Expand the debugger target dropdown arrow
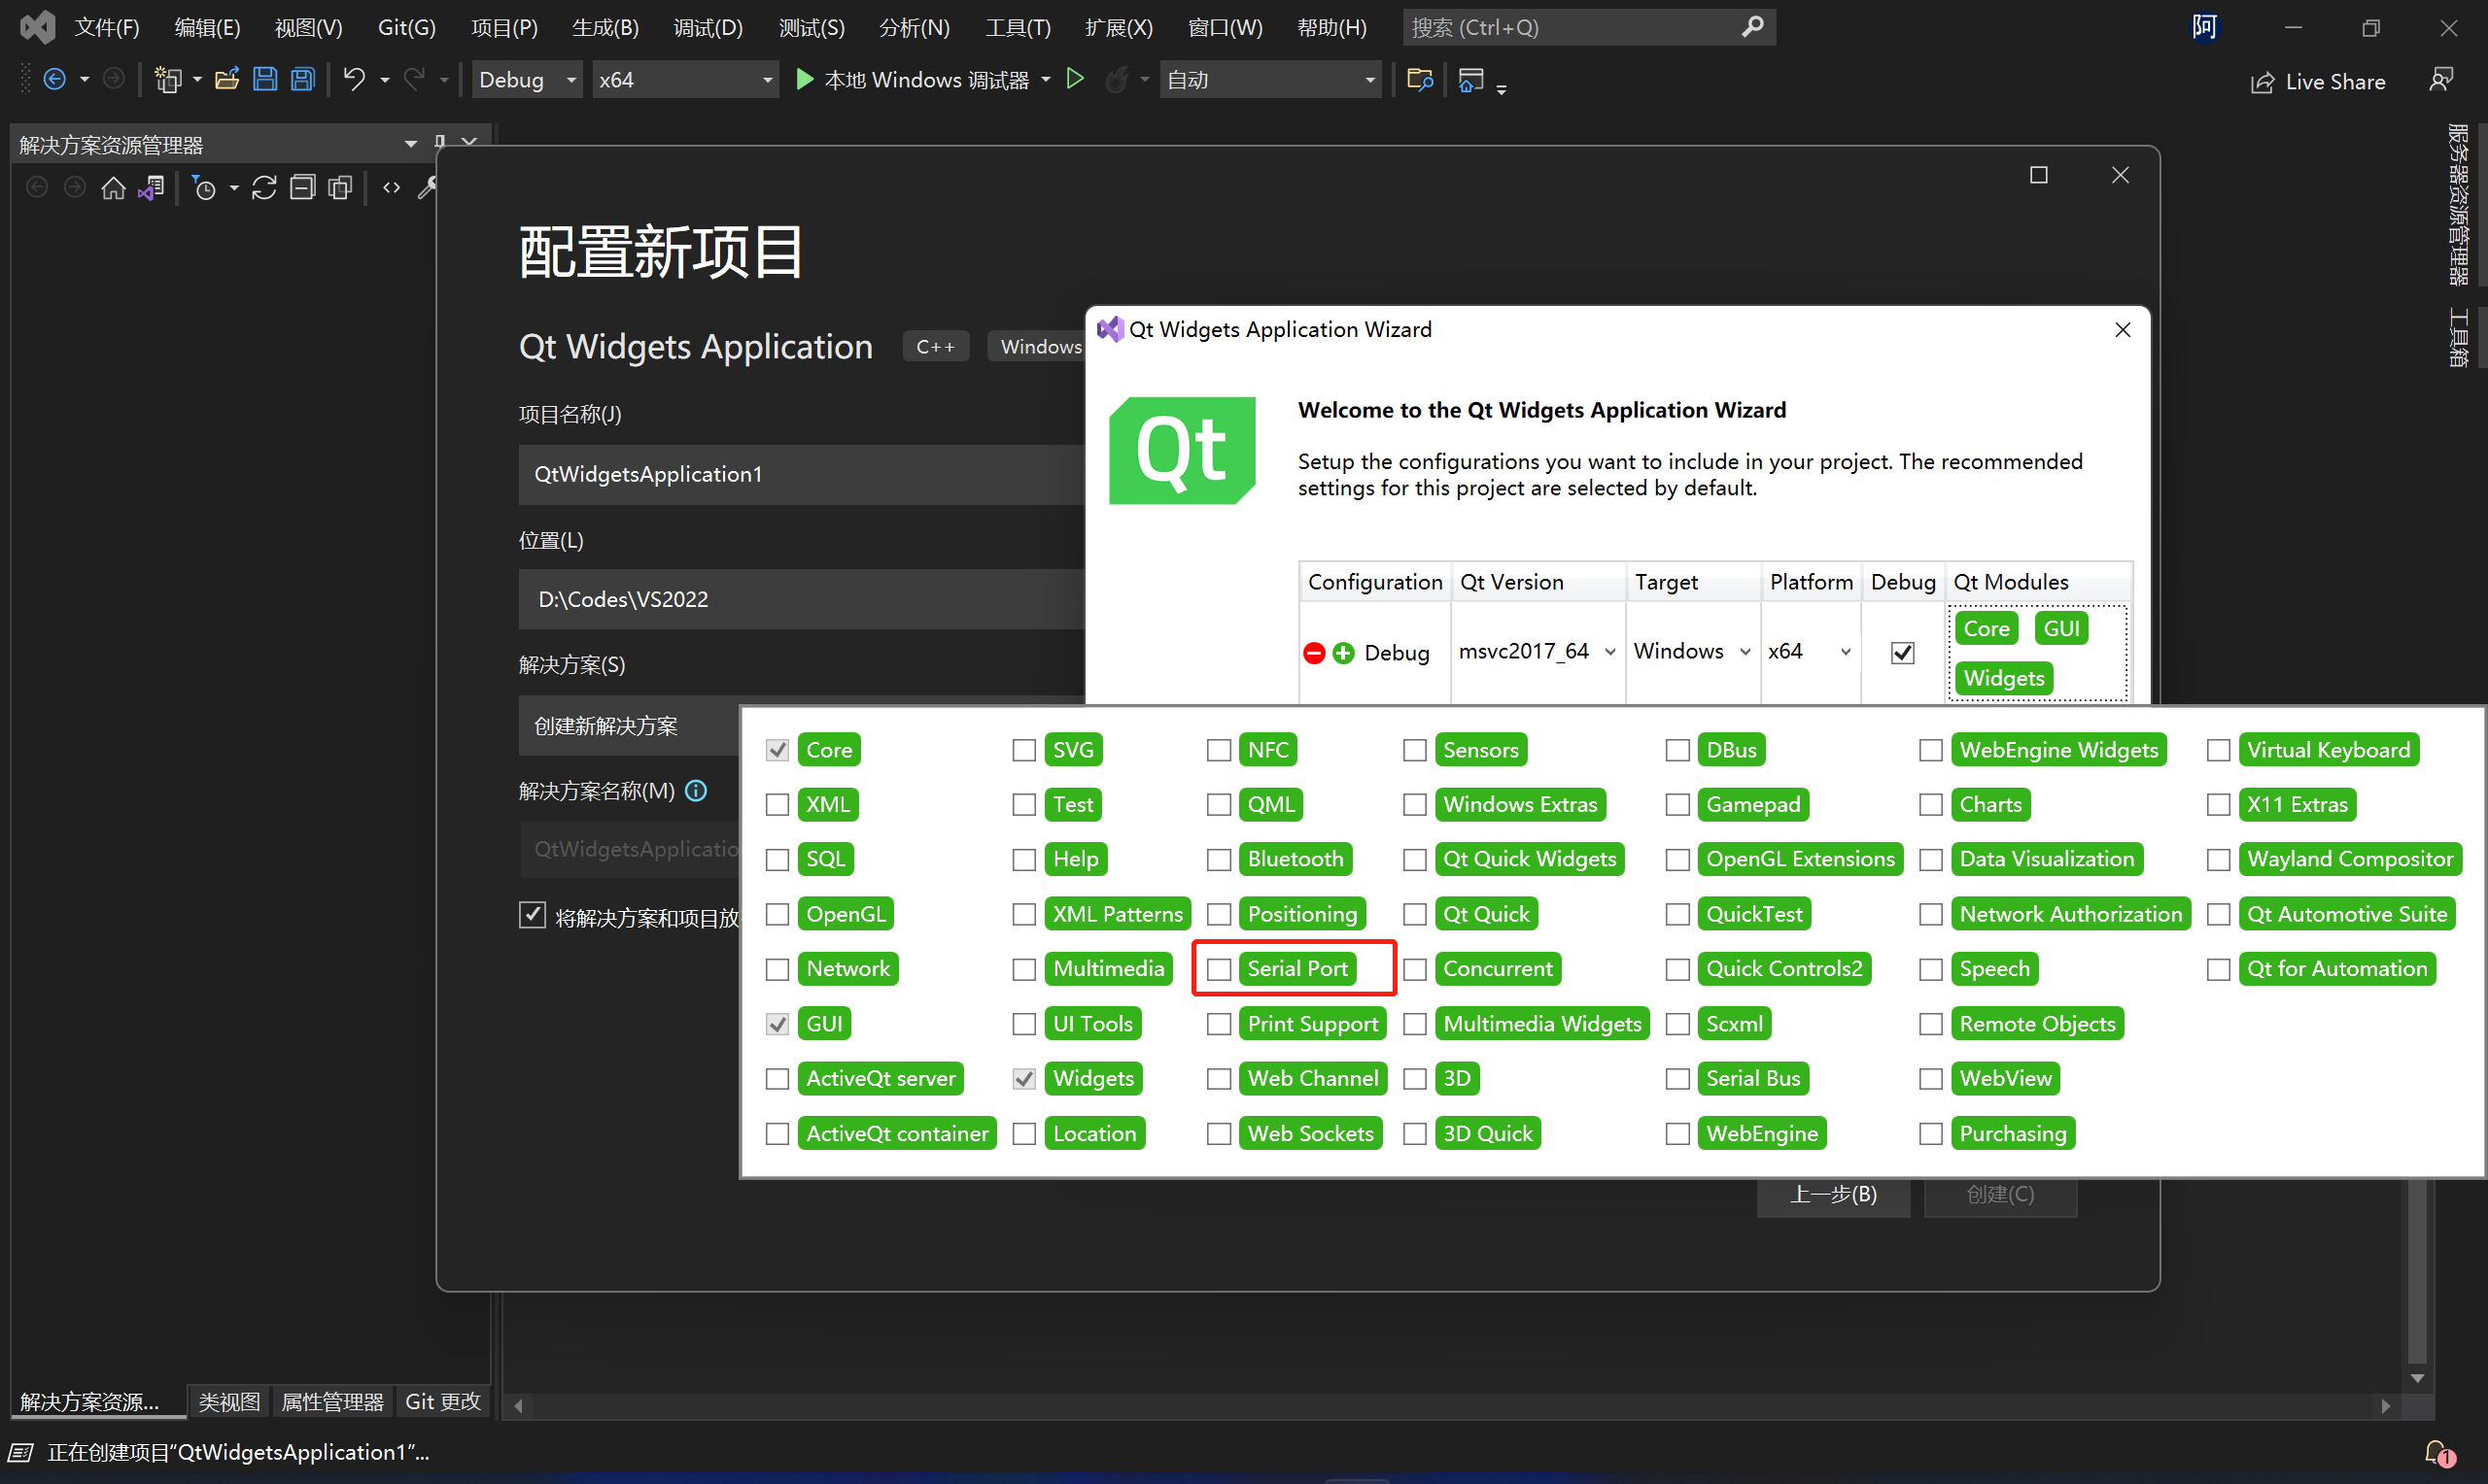 pos(1046,79)
